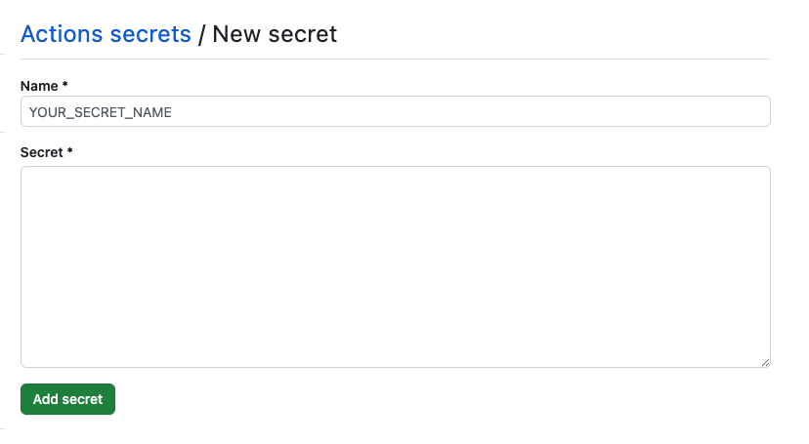Image resolution: width=809 pixels, height=444 pixels.
Task: Click the slash separator in breadcrumb
Action: coord(202,34)
